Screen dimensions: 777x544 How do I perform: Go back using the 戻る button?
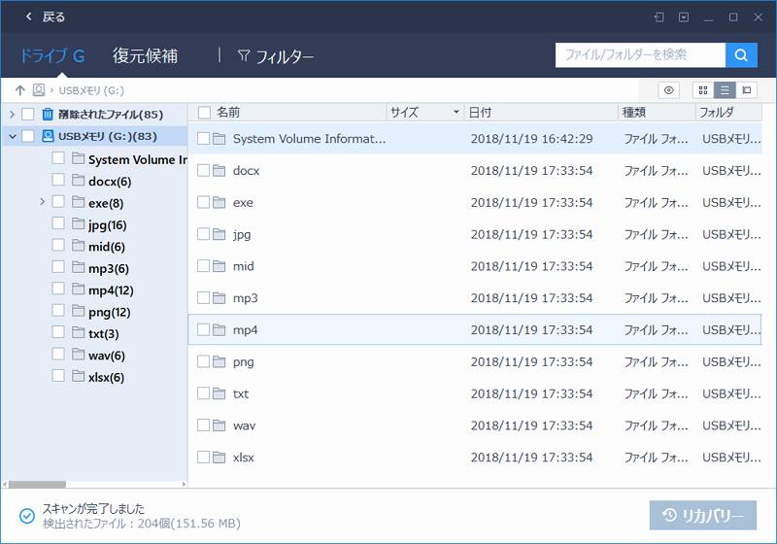pyautogui.click(x=45, y=17)
